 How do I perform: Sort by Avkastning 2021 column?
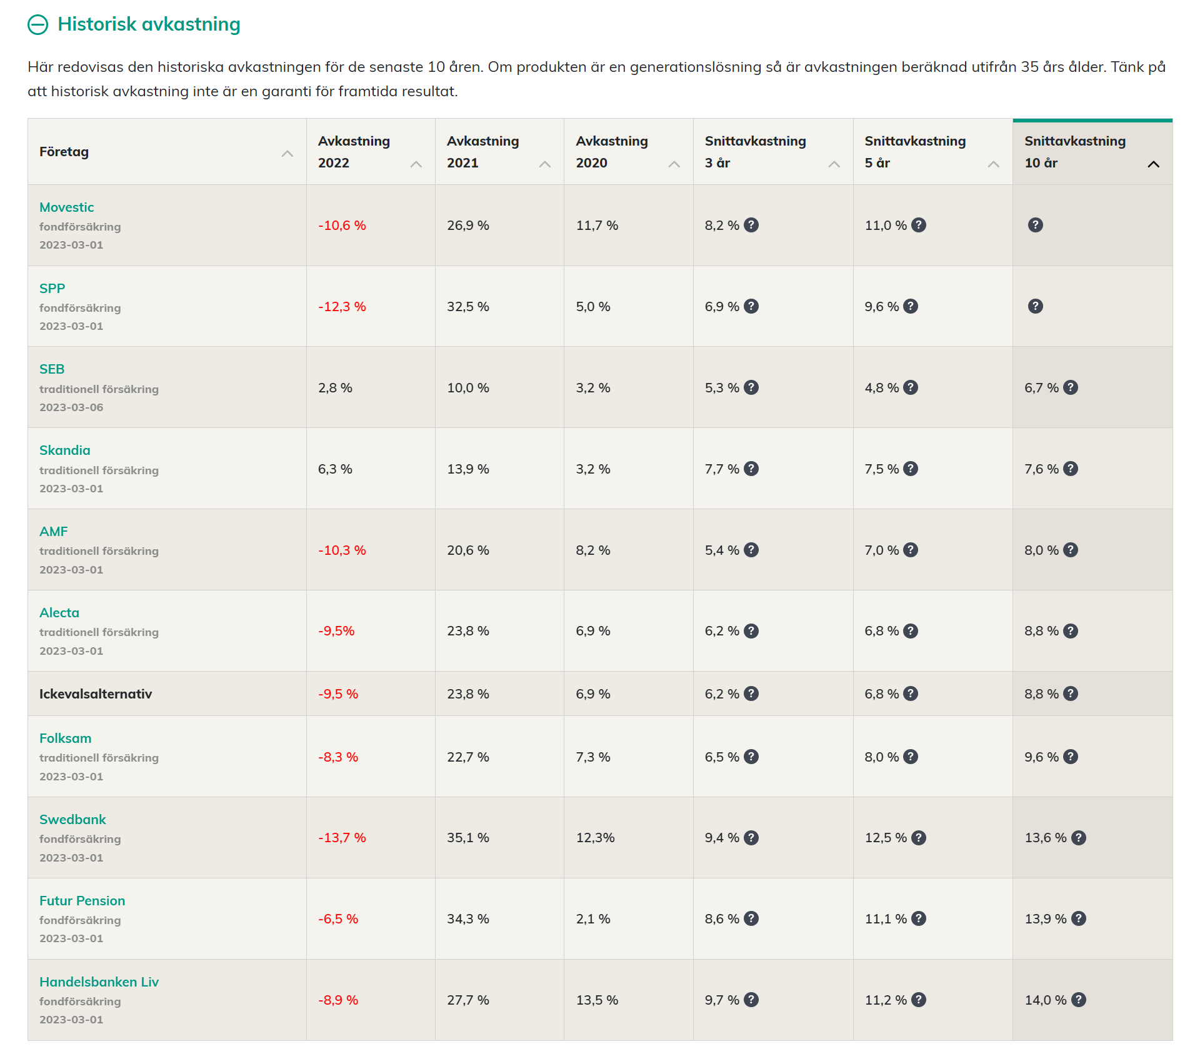[544, 164]
